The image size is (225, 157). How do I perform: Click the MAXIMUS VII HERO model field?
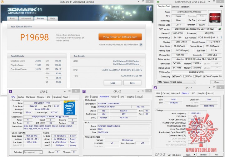coord(114,107)
